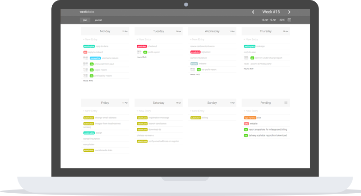
Task: Go to the previous week arrow
Action: coord(253,12)
